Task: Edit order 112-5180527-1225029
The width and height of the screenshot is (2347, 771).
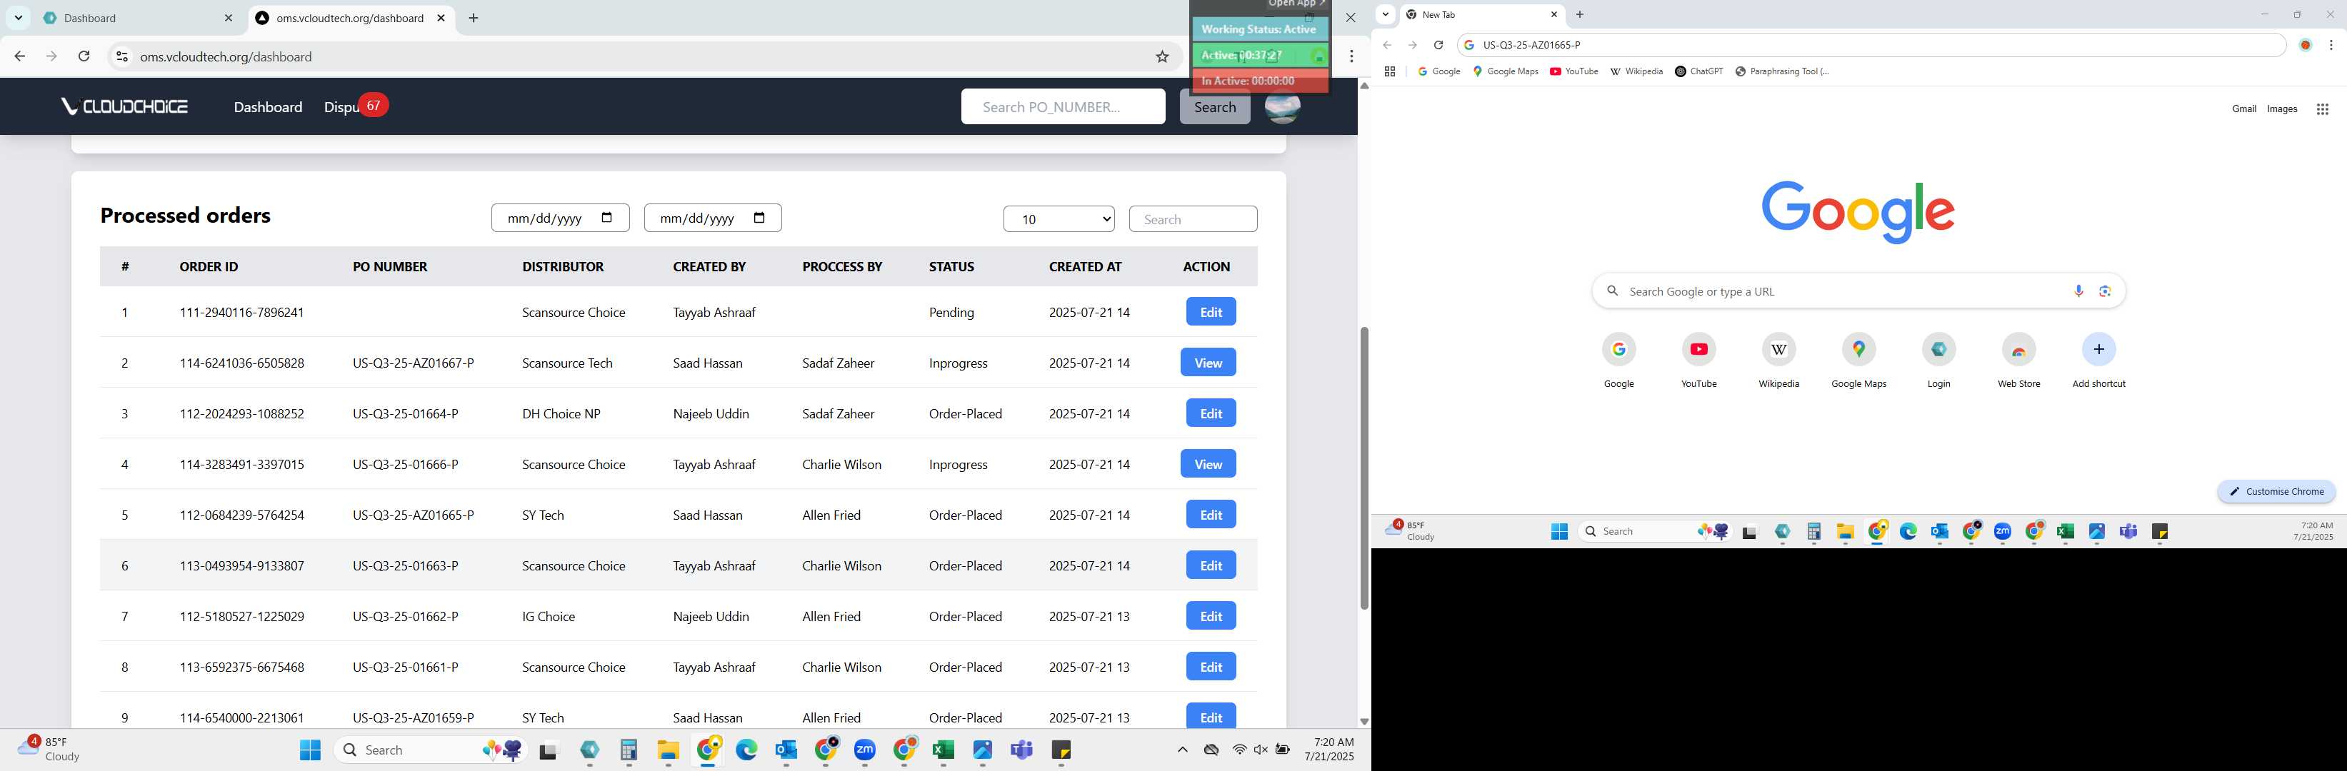Action: tap(1211, 616)
